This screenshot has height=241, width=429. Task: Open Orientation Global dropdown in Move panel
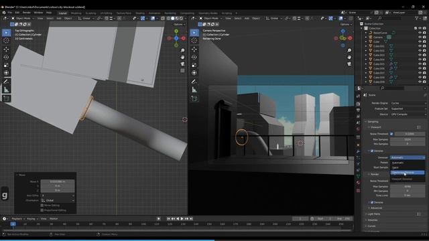(58, 200)
